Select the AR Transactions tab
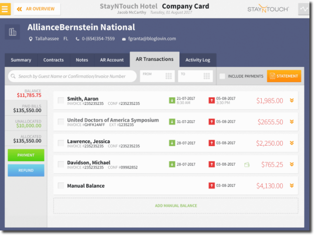 coord(155,59)
